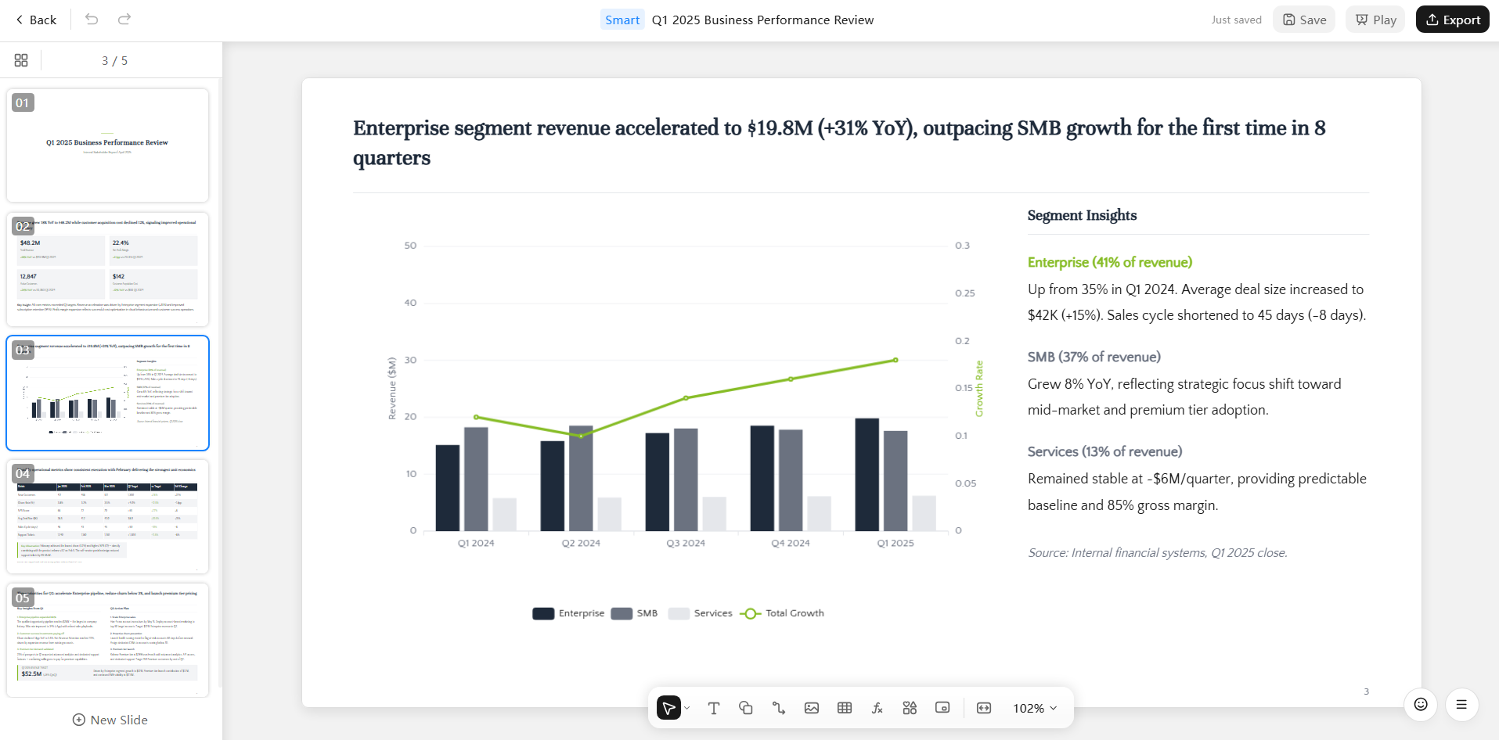Open the hamburger menu at bottom right
This screenshot has width=1499, height=740.
pyautogui.click(x=1461, y=705)
